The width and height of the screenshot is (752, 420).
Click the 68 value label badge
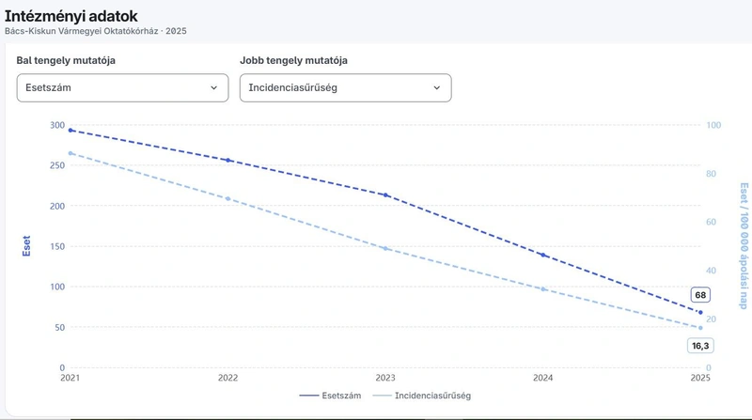(700, 295)
